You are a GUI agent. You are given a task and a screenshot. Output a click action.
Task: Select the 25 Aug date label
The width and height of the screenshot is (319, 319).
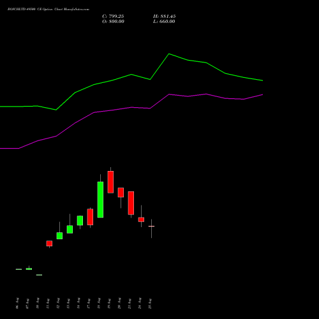(x=150, y=304)
